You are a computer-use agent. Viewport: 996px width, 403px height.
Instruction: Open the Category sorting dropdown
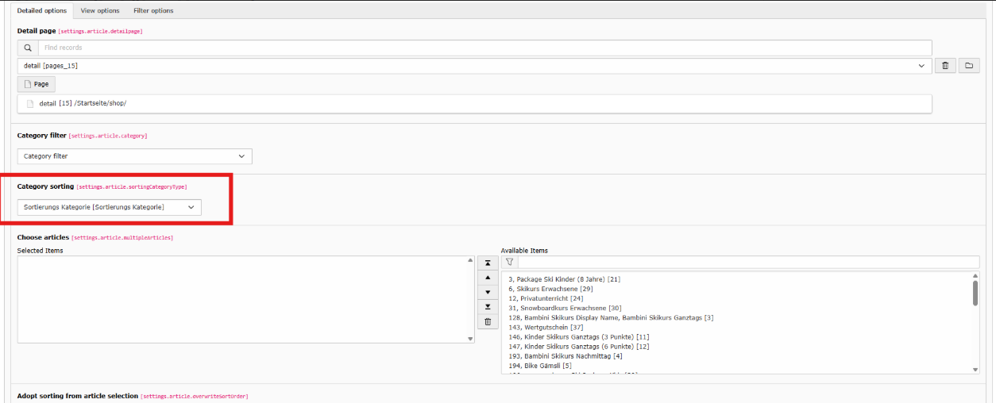(x=109, y=207)
